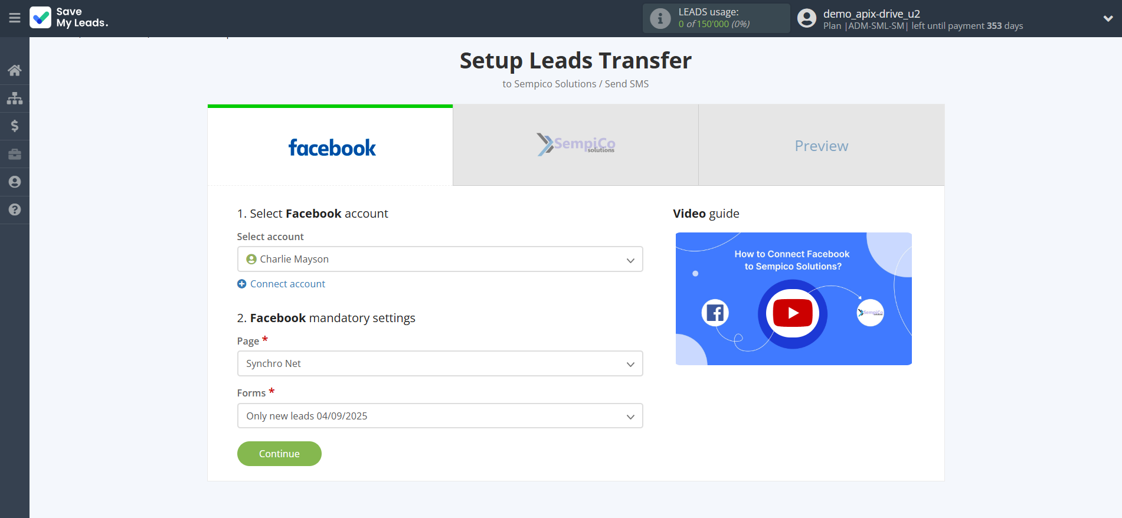Open the hamburger menu icon
This screenshot has width=1122, height=518.
click(15, 18)
